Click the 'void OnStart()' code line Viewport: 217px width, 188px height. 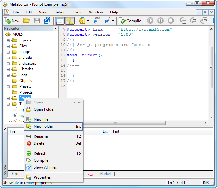84,55
